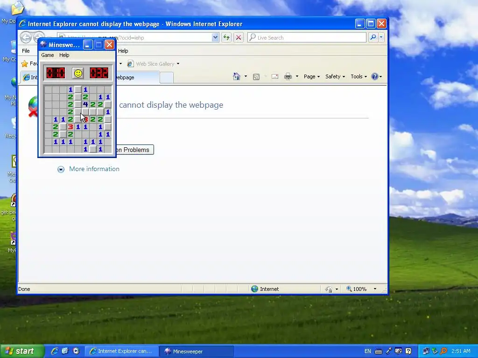Click the smiley face to restart Minesweeper
478x358 pixels.
tap(78, 73)
